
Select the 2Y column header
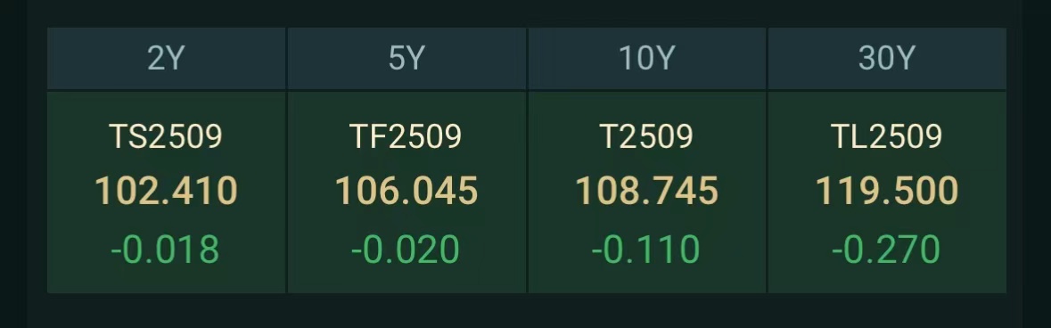click(166, 58)
